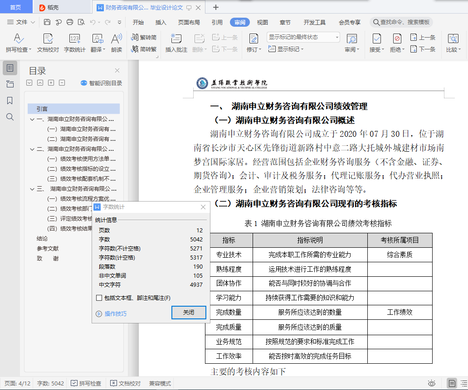This screenshot has width=468, height=390.
Task: Open 文档校对 document proofreading
Action: pos(48,43)
